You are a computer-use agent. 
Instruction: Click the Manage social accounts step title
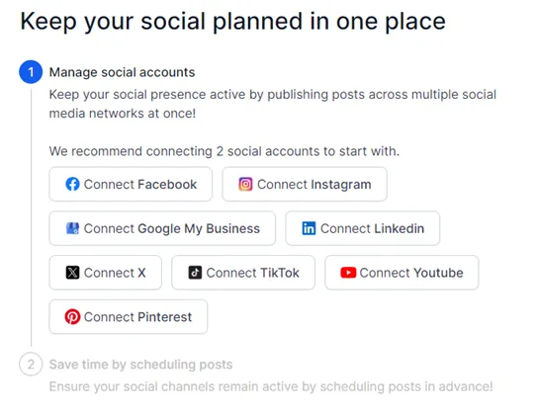pyautogui.click(x=122, y=72)
